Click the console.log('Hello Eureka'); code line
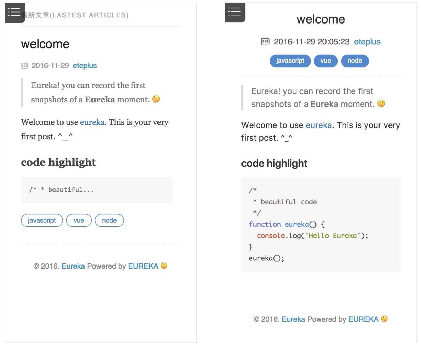The height and width of the screenshot is (345, 421). (x=313, y=236)
